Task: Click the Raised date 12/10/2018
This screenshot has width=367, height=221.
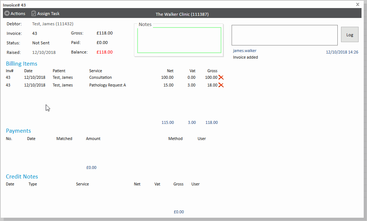Action: (44, 52)
